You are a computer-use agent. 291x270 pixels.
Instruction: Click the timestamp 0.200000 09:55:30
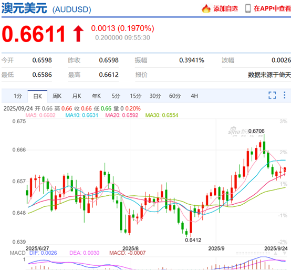[x=122, y=38]
